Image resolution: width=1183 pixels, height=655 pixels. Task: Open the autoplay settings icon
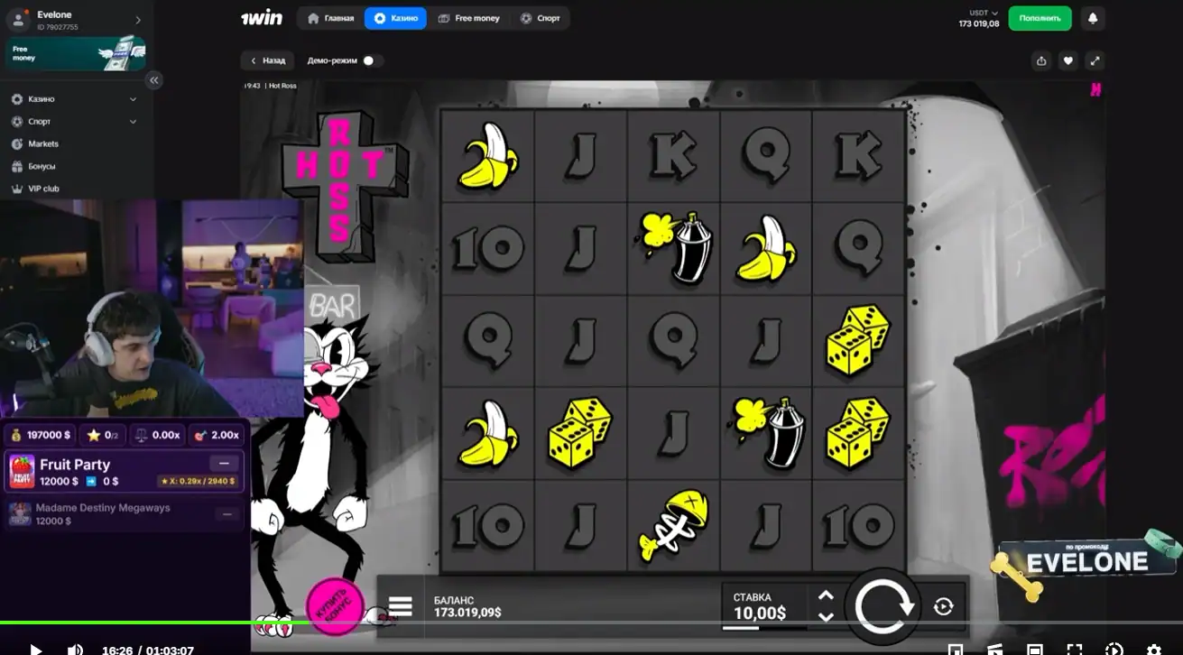(943, 607)
